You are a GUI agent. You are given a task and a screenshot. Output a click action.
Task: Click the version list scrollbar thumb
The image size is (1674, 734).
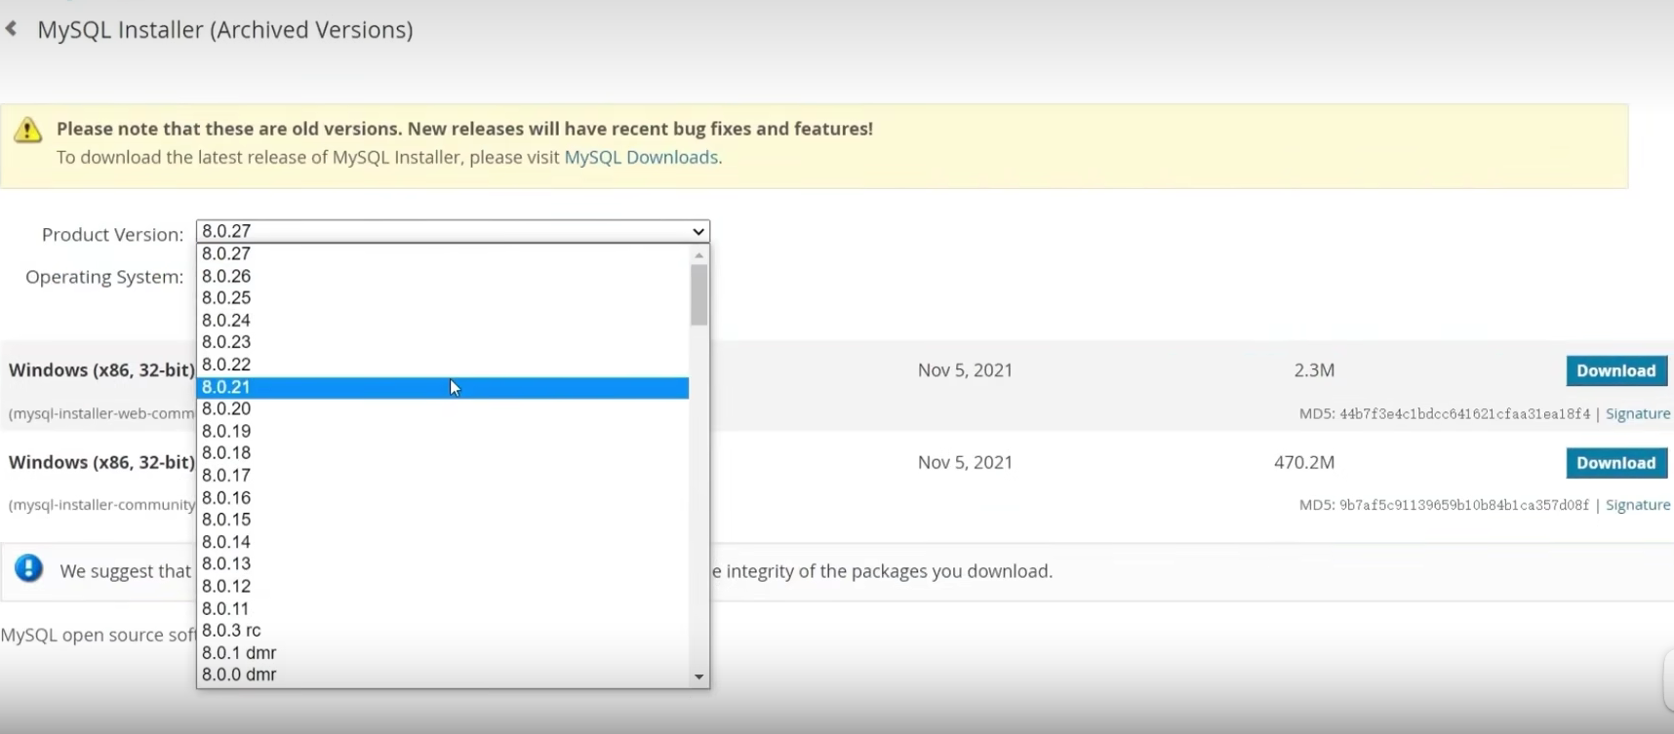tap(698, 295)
